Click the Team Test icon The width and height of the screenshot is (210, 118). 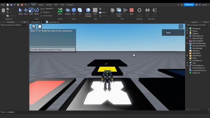pos(147,10)
